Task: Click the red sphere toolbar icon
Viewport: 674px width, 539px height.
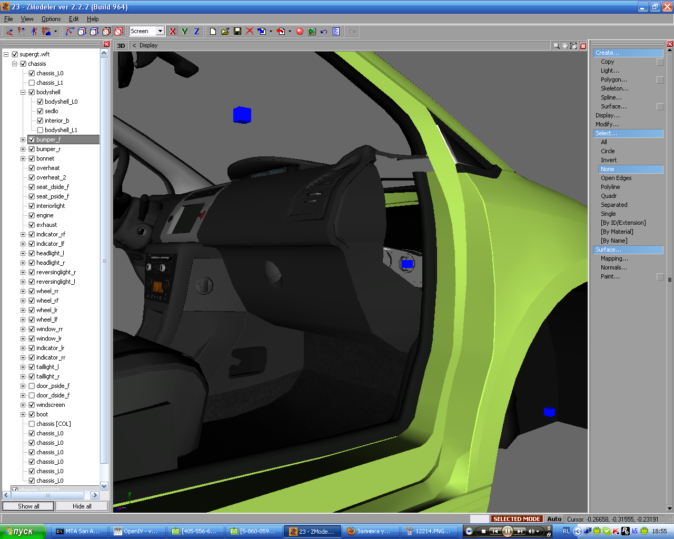Action: (300, 32)
